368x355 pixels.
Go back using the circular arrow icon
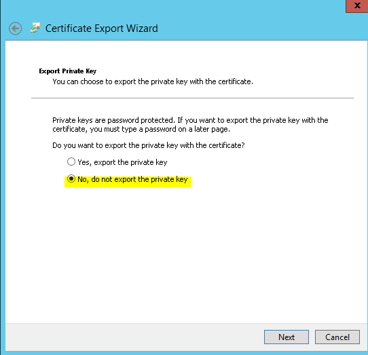click(x=15, y=29)
